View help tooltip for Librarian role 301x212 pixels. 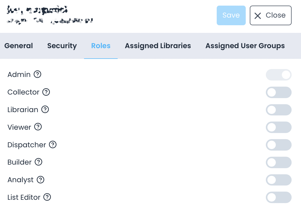(45, 110)
